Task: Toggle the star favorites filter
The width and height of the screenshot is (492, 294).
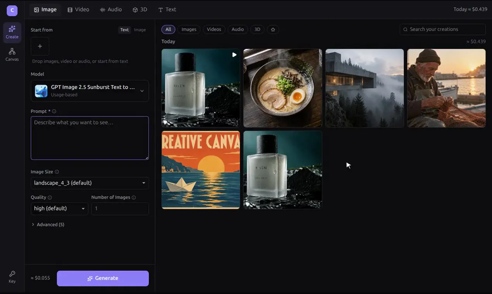Action: coord(273,29)
